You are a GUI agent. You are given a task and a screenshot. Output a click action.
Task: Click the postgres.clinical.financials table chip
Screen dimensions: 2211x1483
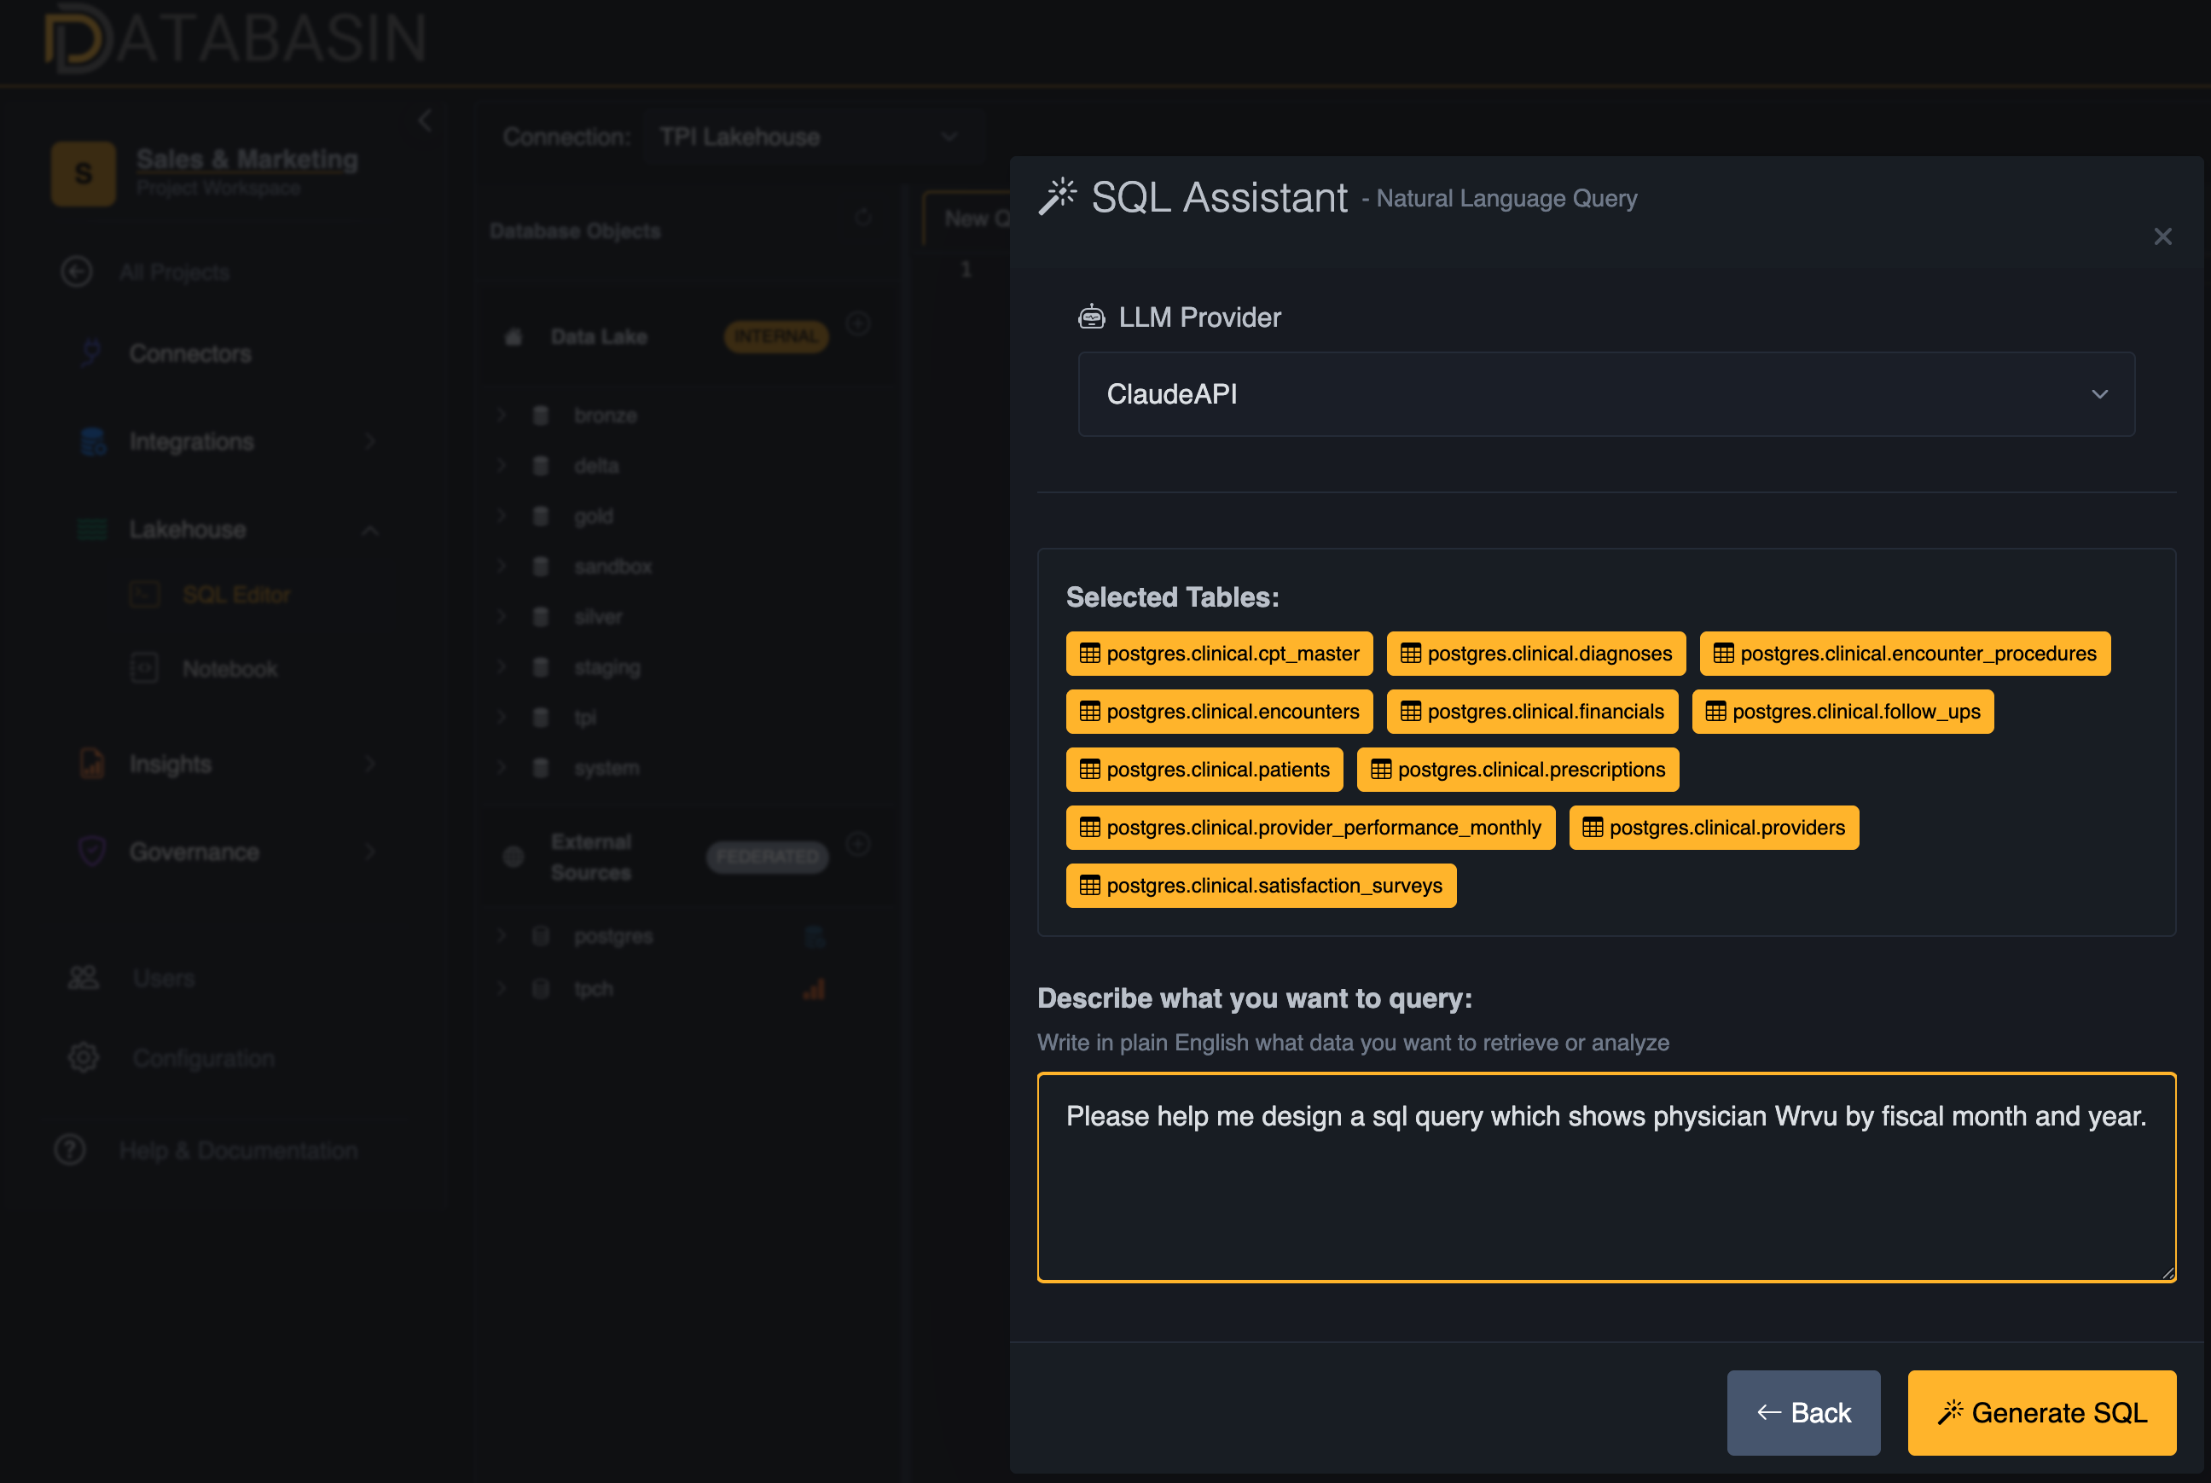1531,712
